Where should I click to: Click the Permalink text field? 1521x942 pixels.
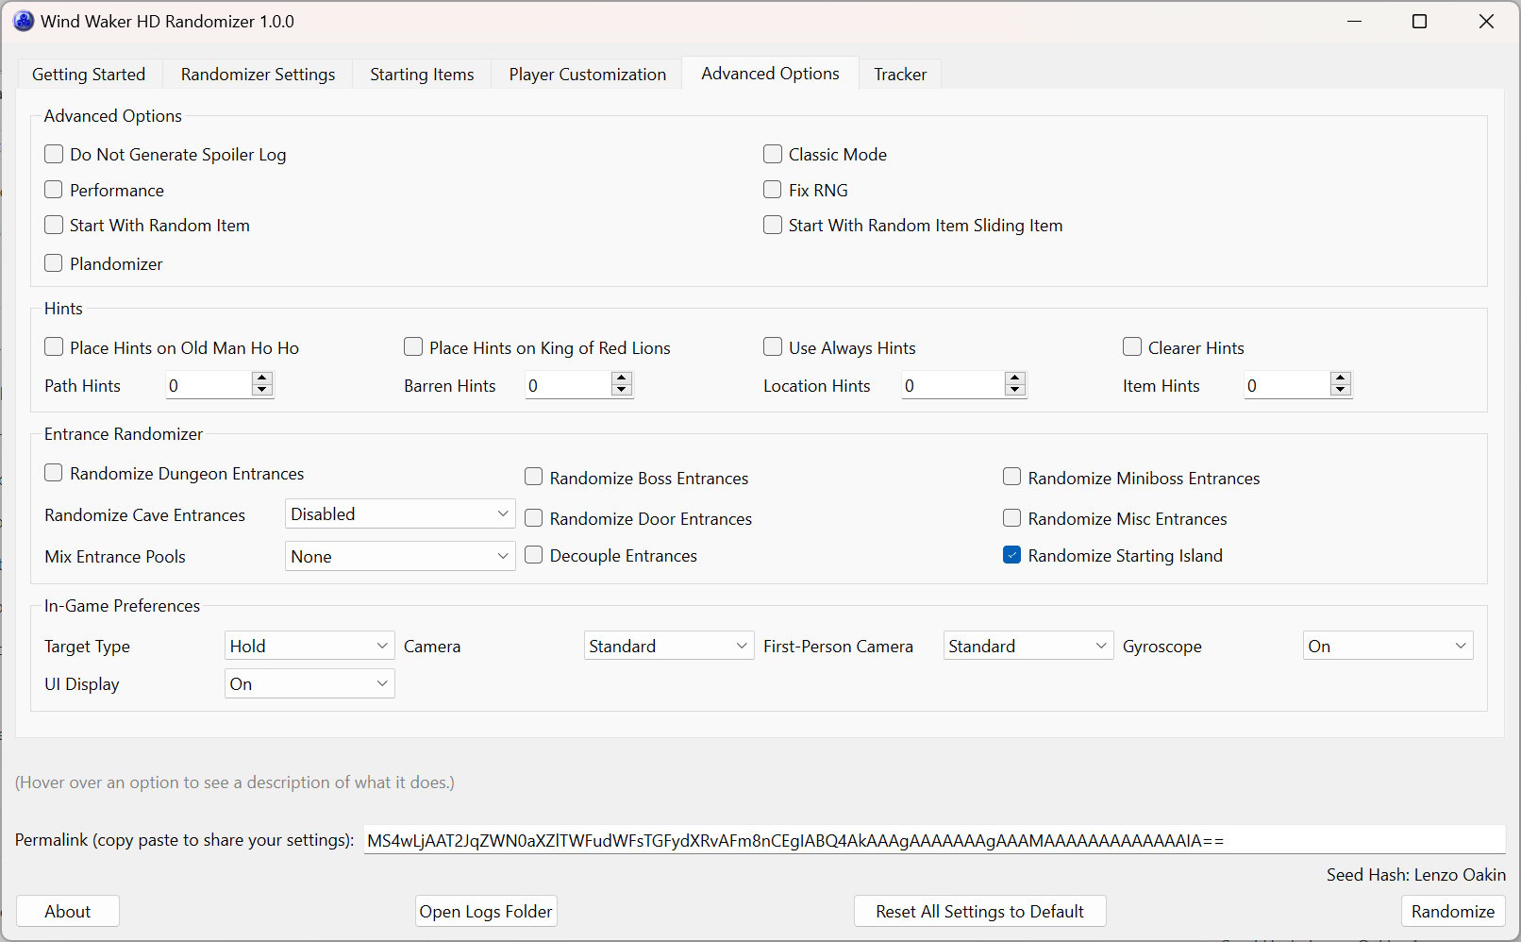click(x=934, y=840)
